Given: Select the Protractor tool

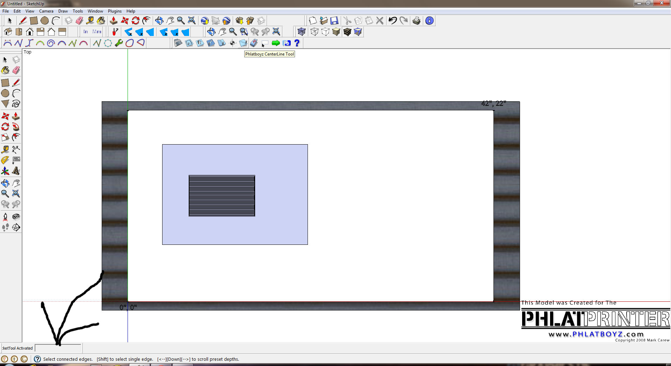Looking at the screenshot, I should (x=5, y=160).
